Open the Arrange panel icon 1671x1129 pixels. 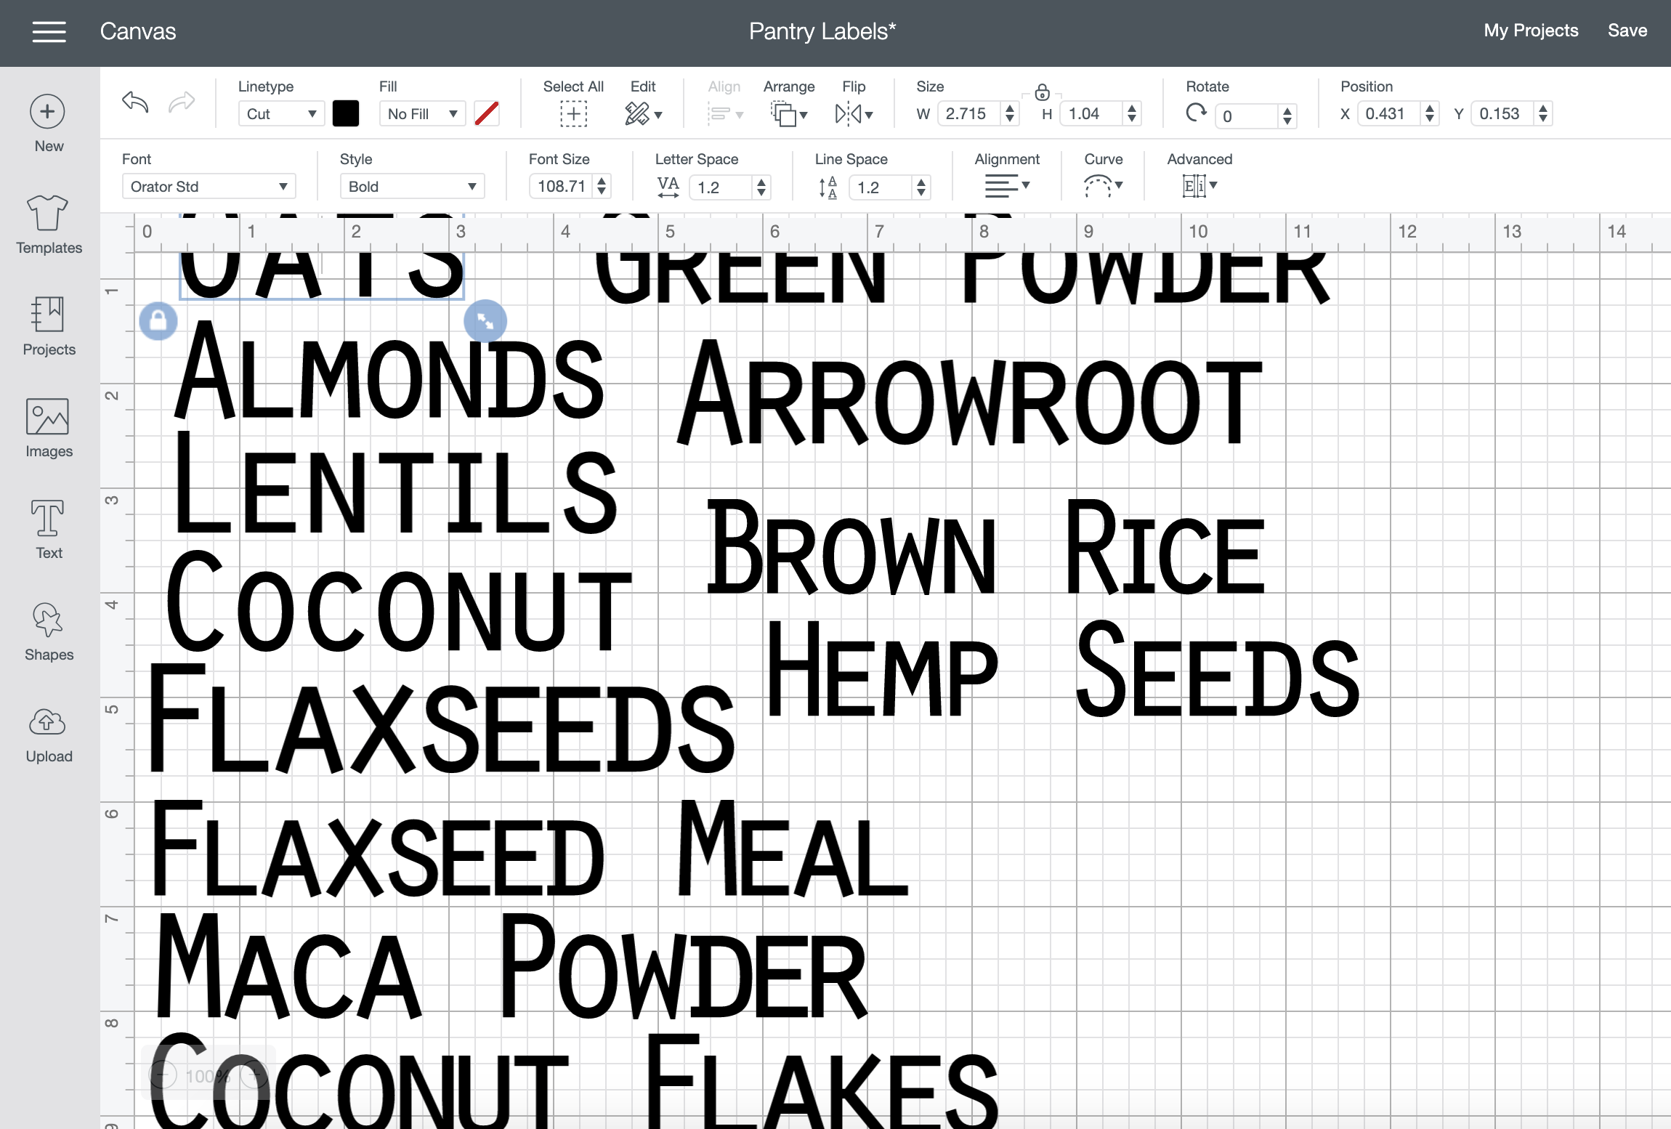[x=788, y=115]
